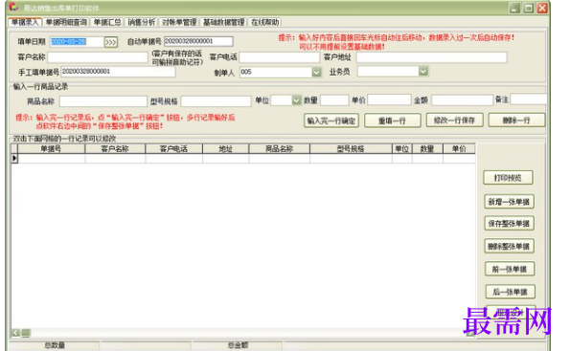The image size is (570, 351).
Task: Switch to the 单据明细查询 tab
Action: (x=66, y=22)
